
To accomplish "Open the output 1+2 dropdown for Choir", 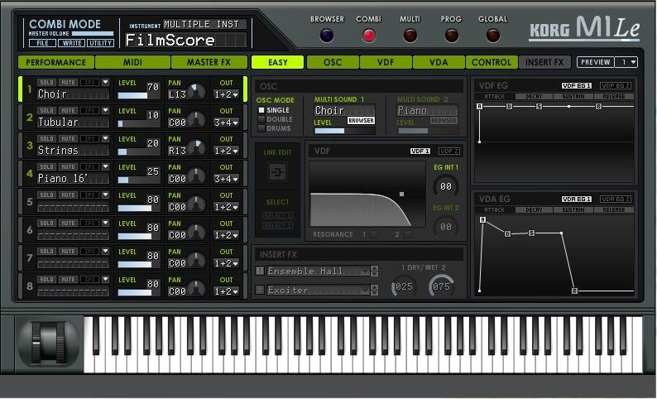I will point(226,94).
